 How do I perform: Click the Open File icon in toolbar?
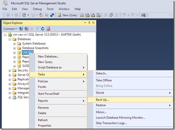tap(41, 15)
